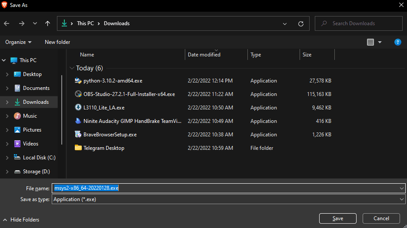Refresh the Downloads folder

coord(301,23)
